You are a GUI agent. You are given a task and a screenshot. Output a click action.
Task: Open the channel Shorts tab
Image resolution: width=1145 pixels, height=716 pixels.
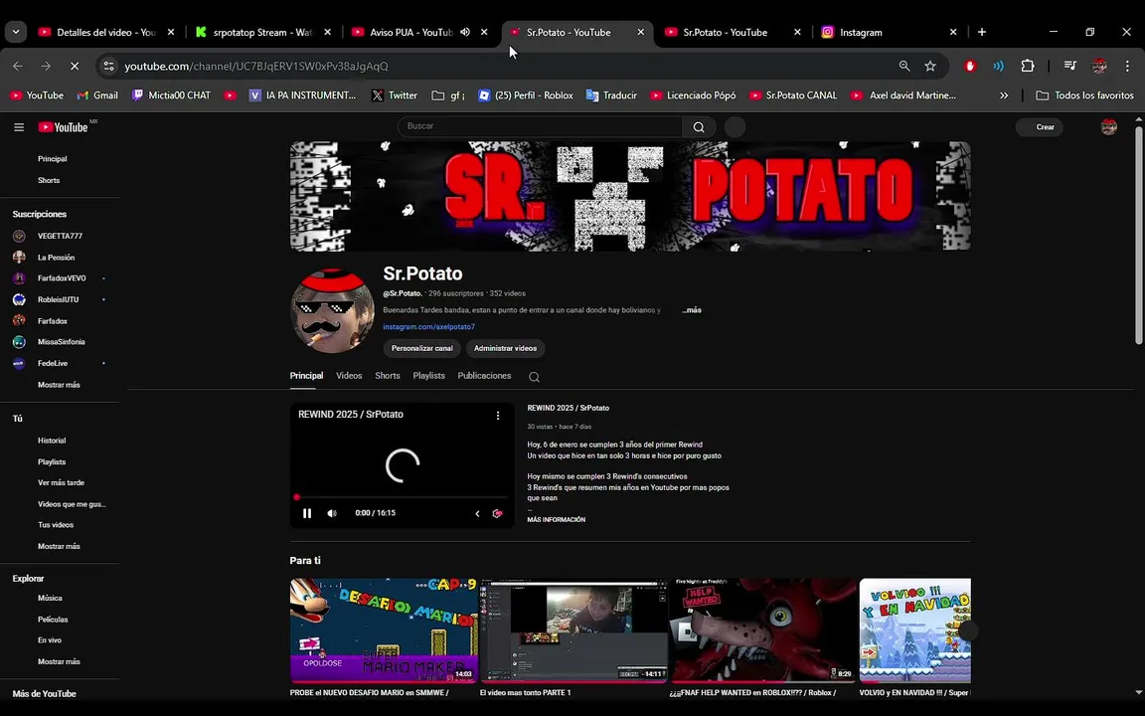tap(387, 376)
